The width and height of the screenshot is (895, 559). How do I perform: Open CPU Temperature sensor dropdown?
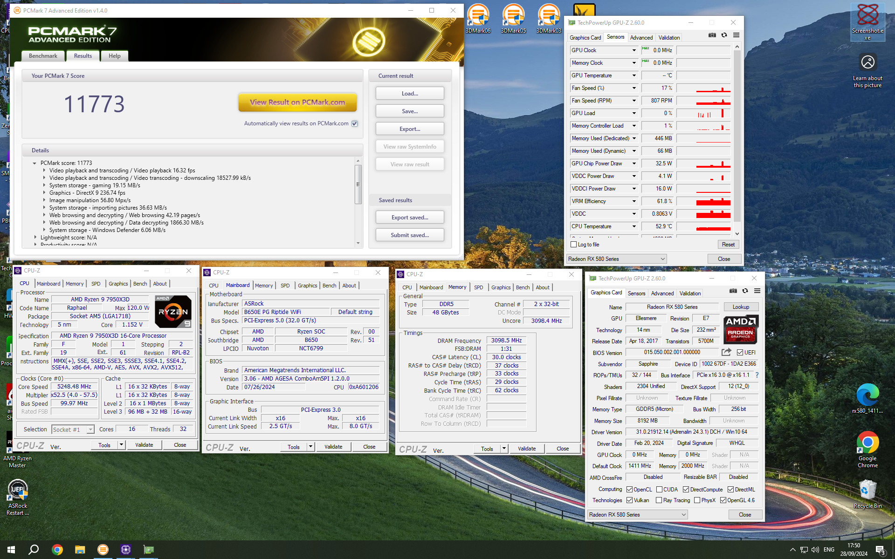[634, 226]
